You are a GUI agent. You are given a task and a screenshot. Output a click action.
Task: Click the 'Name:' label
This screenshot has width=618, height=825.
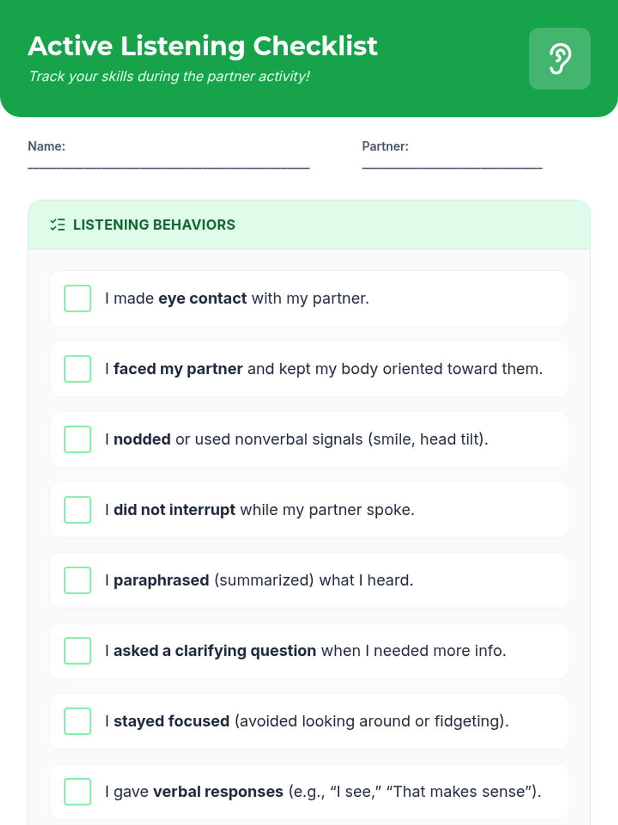coord(46,146)
